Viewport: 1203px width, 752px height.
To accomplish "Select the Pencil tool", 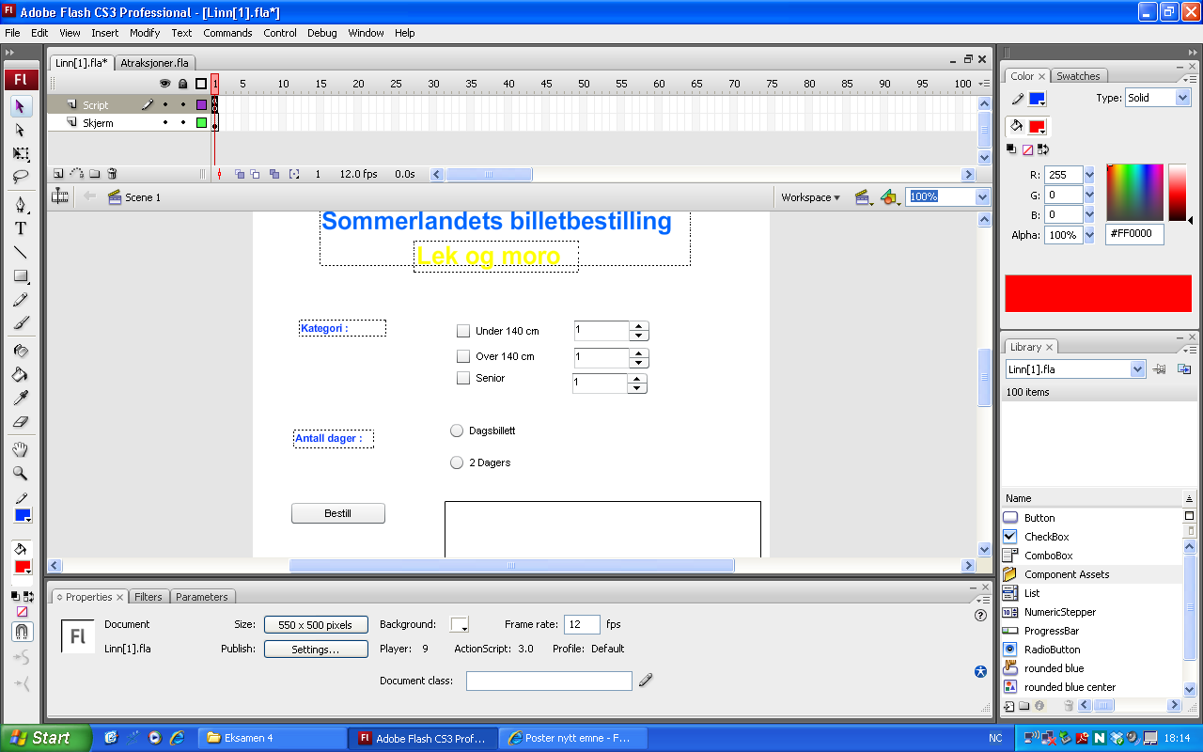I will click(21, 300).
